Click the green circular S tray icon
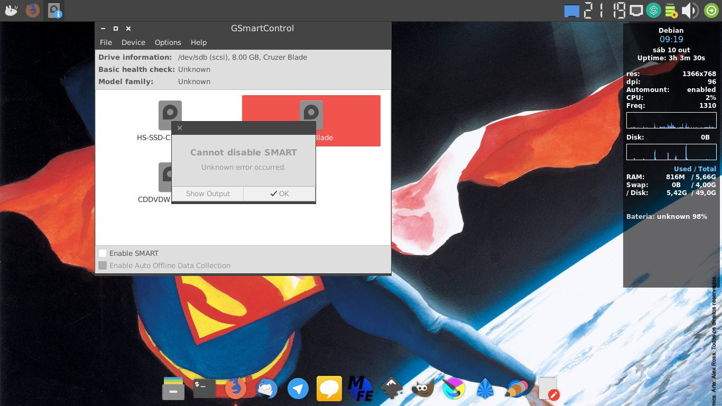This screenshot has width=722, height=406. pyautogui.click(x=654, y=10)
